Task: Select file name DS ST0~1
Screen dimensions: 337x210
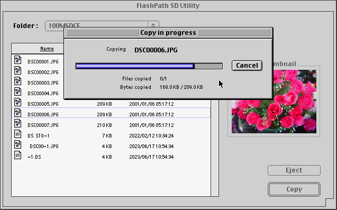Action: pyautogui.click(x=39, y=135)
